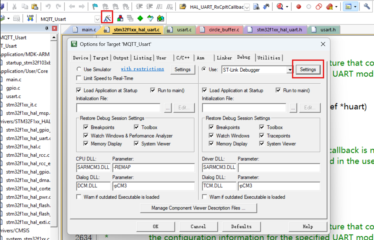Toggle System Viewer checkbox in the simulator column
Viewport: 374px width, 240px height.
coord(136,144)
